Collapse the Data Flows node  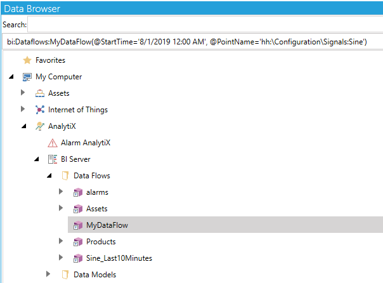tap(49, 176)
